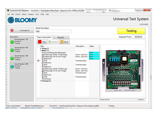The image size is (157, 117).
Task: Select the Serial Number 123 Socket 0 execution
Action: pyautogui.click(x=22, y=41)
